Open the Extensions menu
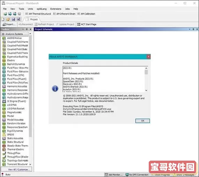The image size is (199, 177). coord(56,9)
